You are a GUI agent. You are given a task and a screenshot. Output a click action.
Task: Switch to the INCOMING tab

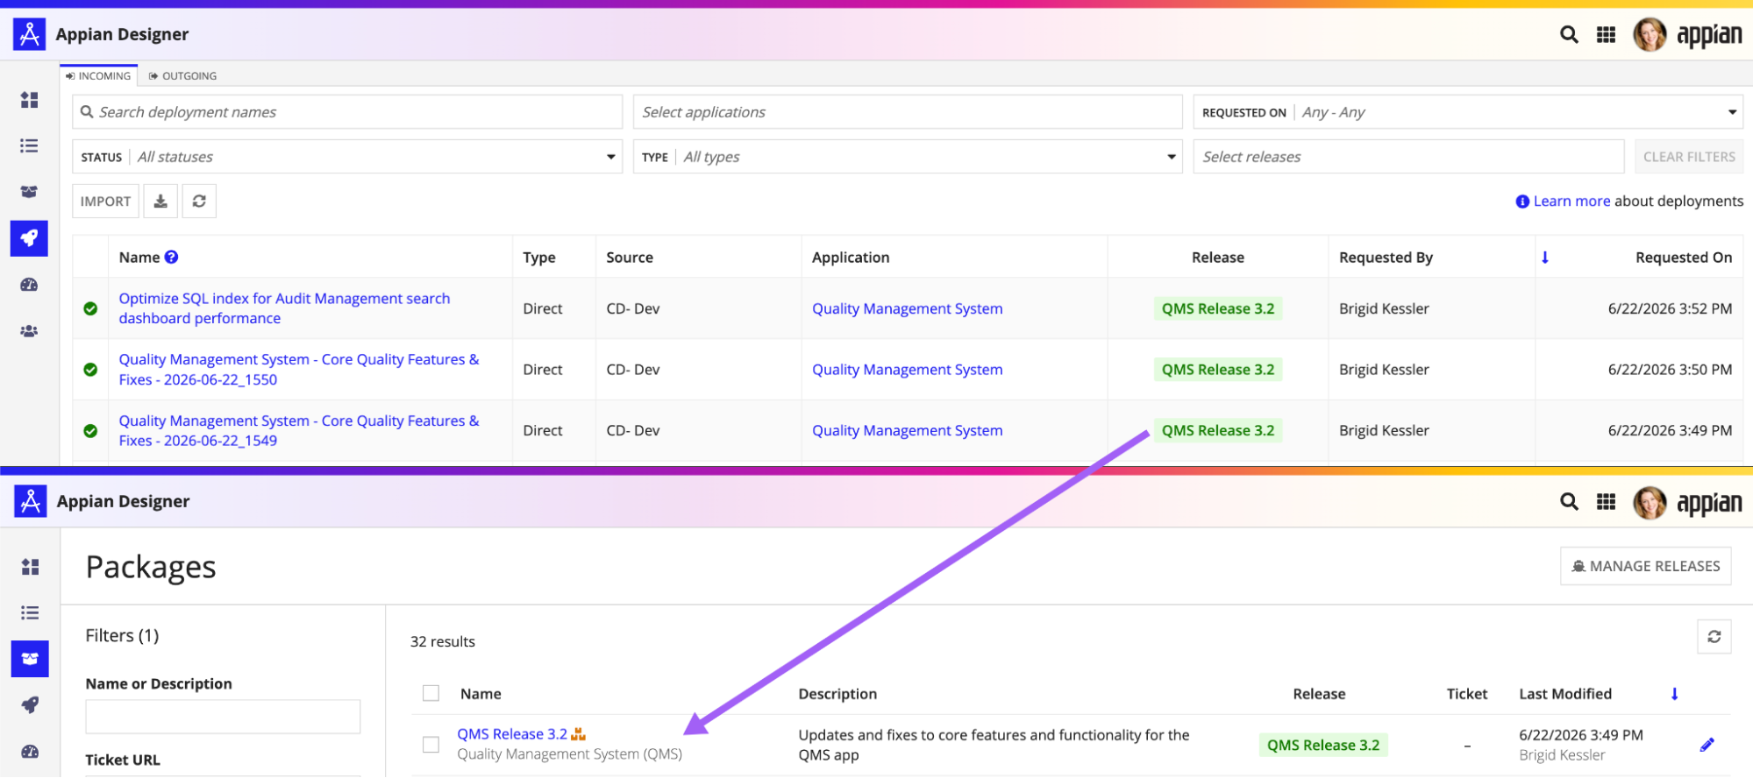98,76
